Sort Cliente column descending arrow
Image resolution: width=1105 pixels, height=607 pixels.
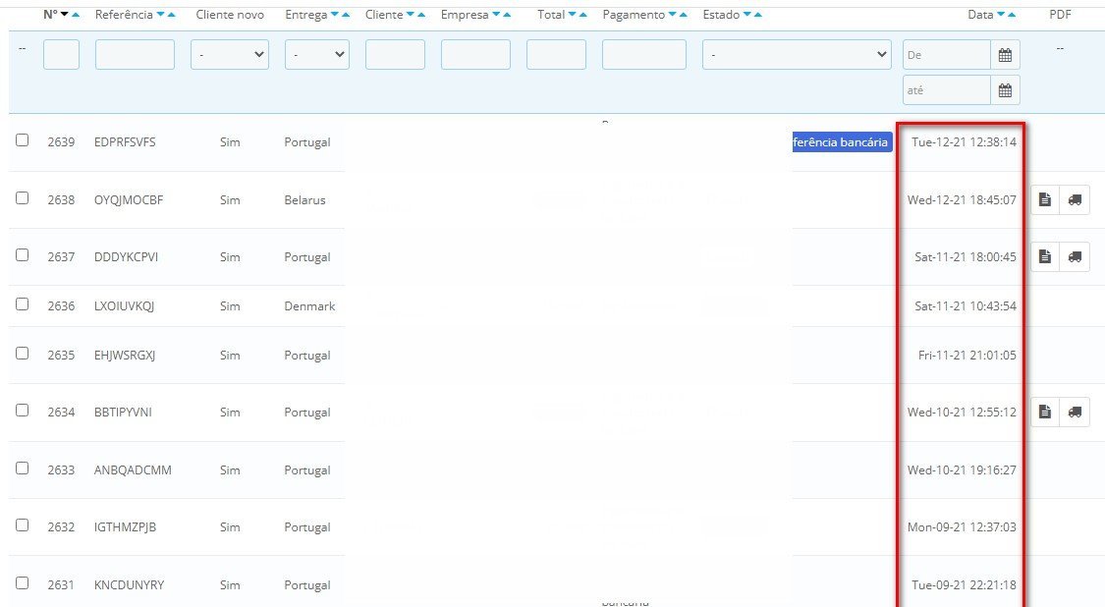(x=411, y=15)
